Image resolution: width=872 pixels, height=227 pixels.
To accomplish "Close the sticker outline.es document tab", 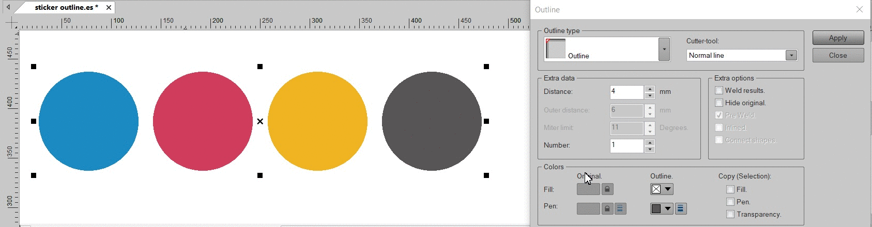I will 109,7.
